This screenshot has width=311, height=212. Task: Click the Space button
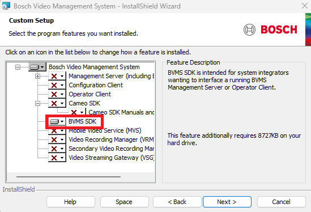click(x=125, y=202)
